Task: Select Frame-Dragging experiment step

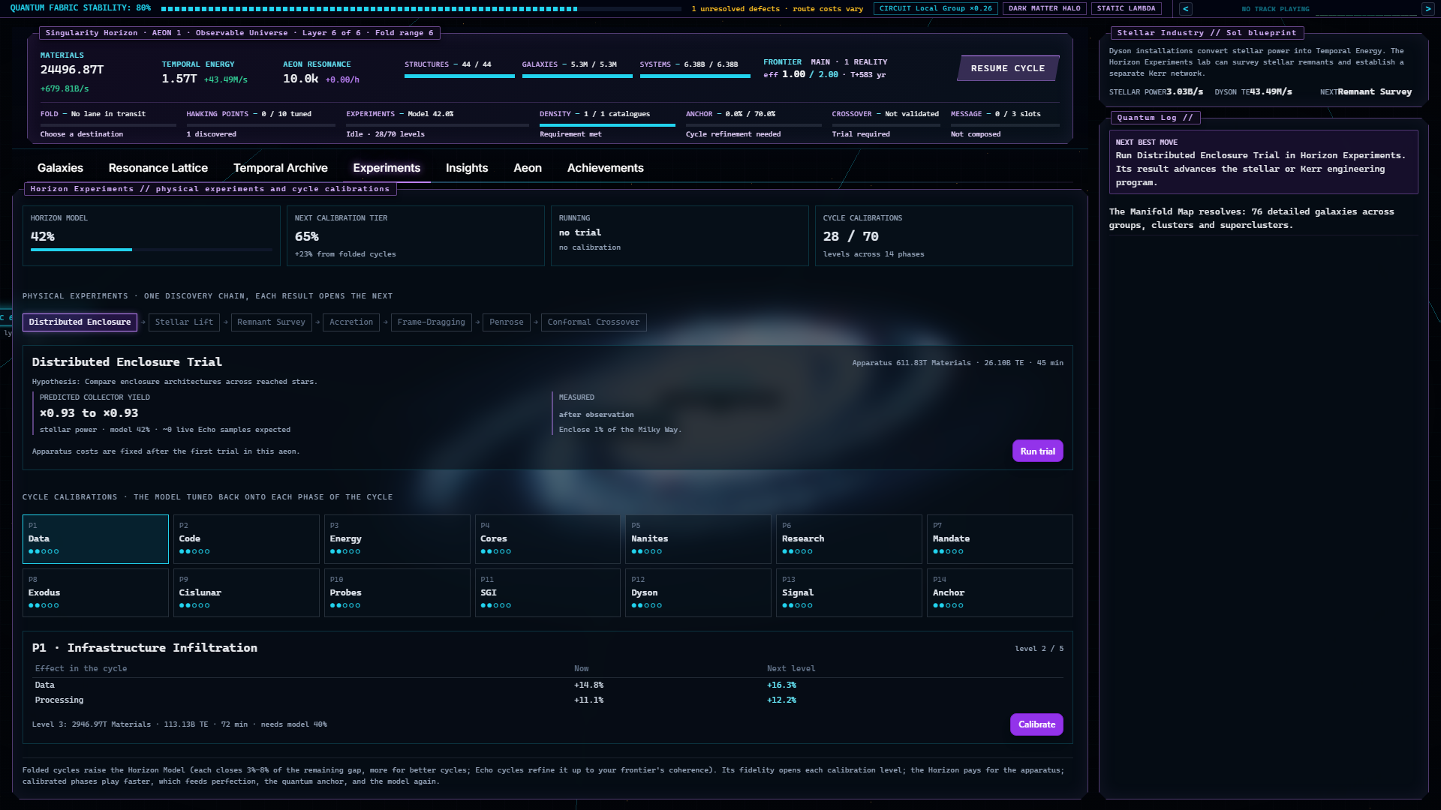Action: click(431, 322)
